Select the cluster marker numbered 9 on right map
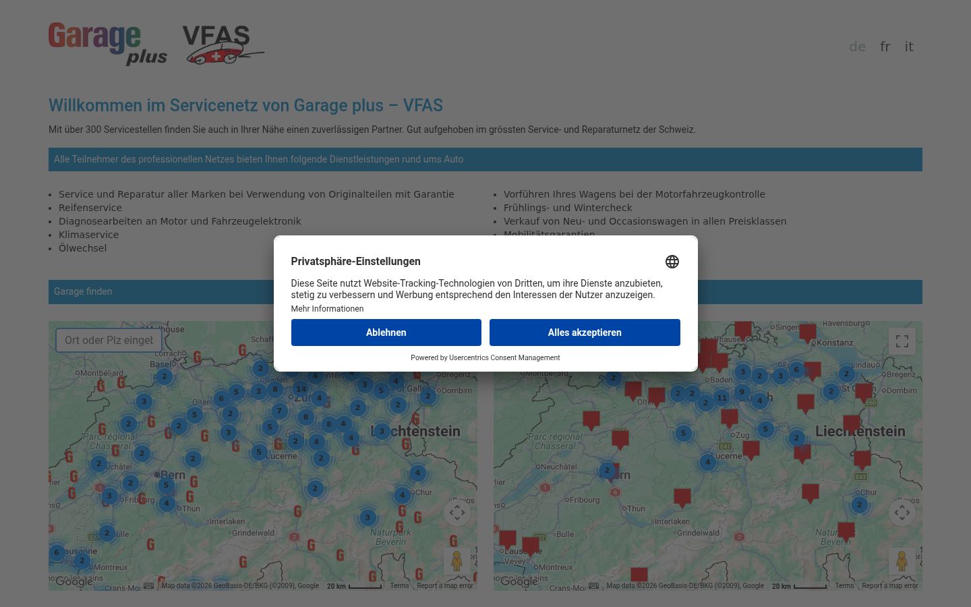This screenshot has width=971, height=607. pos(742,392)
